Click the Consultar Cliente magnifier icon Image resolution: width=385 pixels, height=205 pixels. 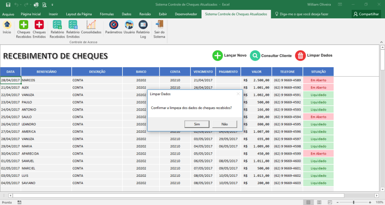click(x=255, y=56)
